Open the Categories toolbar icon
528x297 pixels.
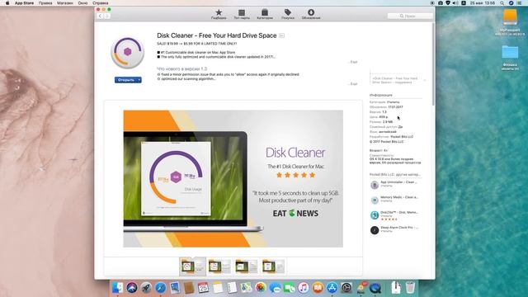click(265, 12)
